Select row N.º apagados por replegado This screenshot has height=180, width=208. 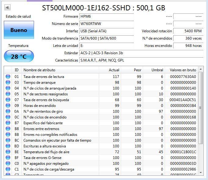point(101,164)
